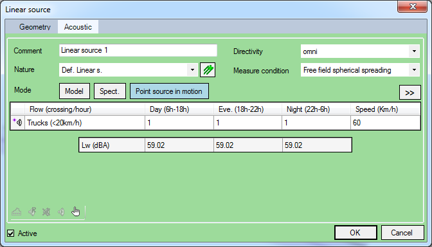Click the Day Lw value 59.02

(x=179, y=145)
